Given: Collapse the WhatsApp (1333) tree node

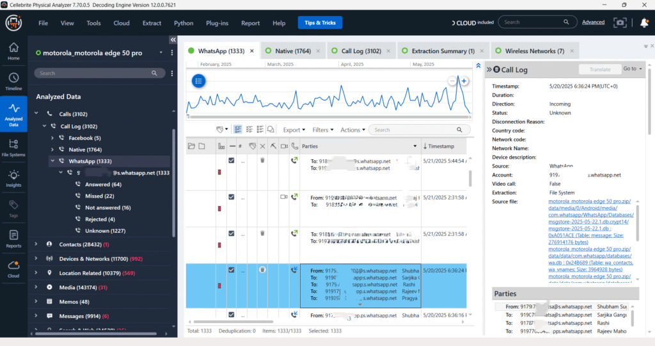Looking at the screenshot, I should [x=52, y=161].
